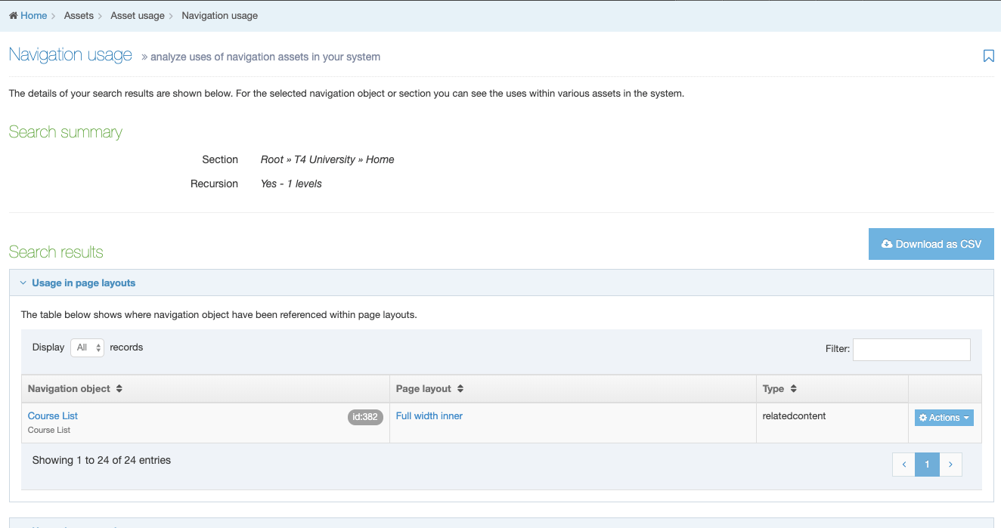Go to previous page of results
The height and width of the screenshot is (528, 1001).
903,465
